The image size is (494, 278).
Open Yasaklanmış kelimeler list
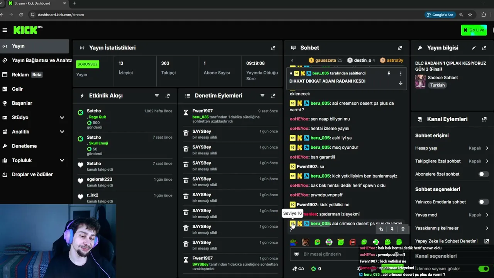(452, 228)
